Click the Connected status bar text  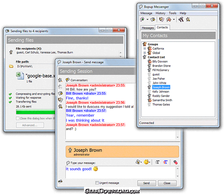pyautogui.click(x=147, y=123)
